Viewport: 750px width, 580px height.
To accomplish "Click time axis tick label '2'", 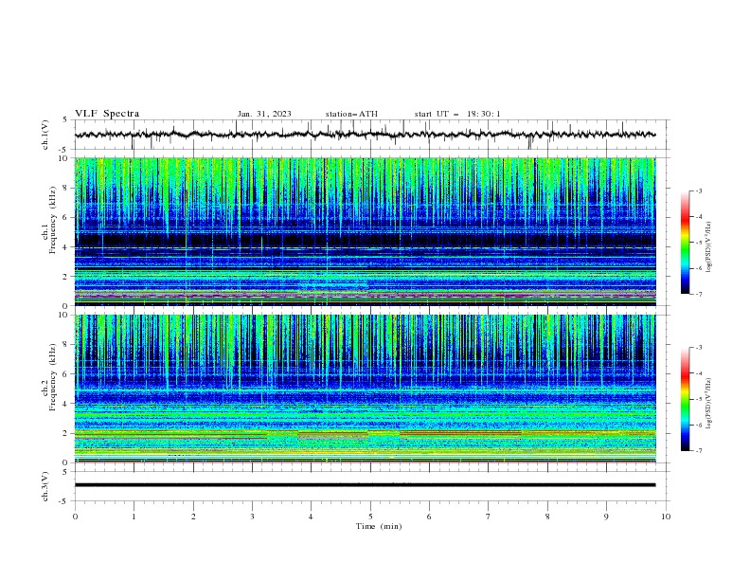I will (193, 517).
